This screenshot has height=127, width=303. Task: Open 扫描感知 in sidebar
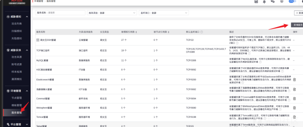pyautogui.click(x=17, y=31)
